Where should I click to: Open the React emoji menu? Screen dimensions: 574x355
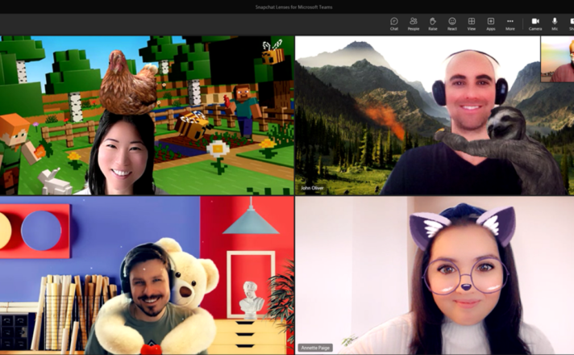(x=452, y=24)
